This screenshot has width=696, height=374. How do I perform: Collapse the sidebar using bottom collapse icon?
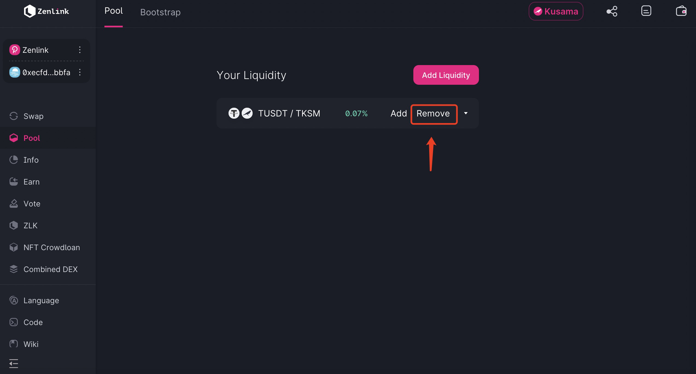click(x=14, y=363)
